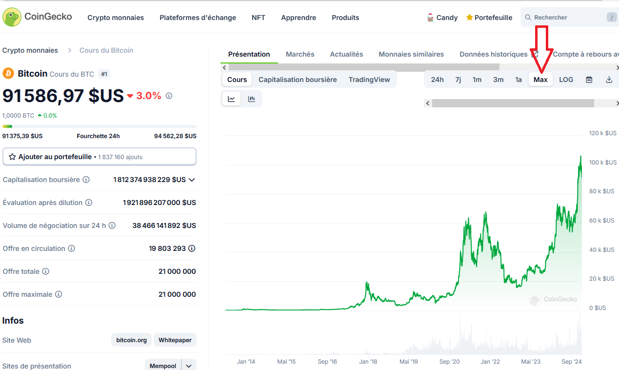Switch to candlestick chart icon
Screen dimensions: 619x370
pyautogui.click(x=252, y=99)
